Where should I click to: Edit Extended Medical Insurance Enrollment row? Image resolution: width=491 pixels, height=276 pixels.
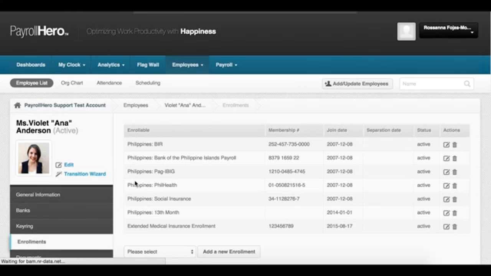click(x=447, y=227)
